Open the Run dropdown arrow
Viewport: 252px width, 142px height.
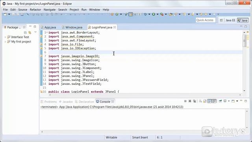[157, 14]
